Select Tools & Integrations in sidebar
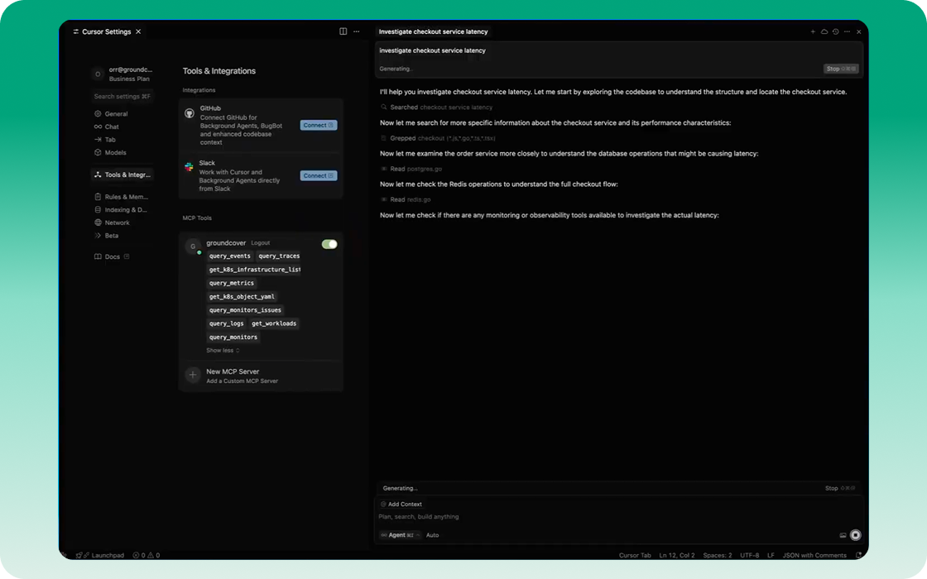 pyautogui.click(x=122, y=175)
